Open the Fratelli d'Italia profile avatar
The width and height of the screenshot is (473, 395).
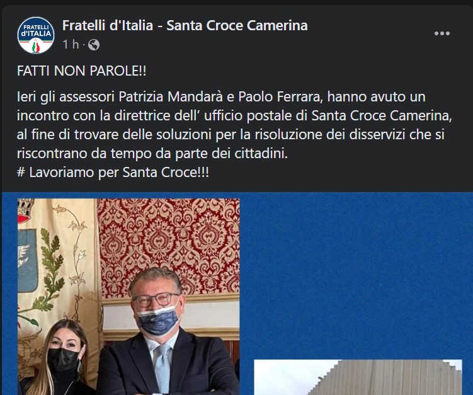point(36,35)
